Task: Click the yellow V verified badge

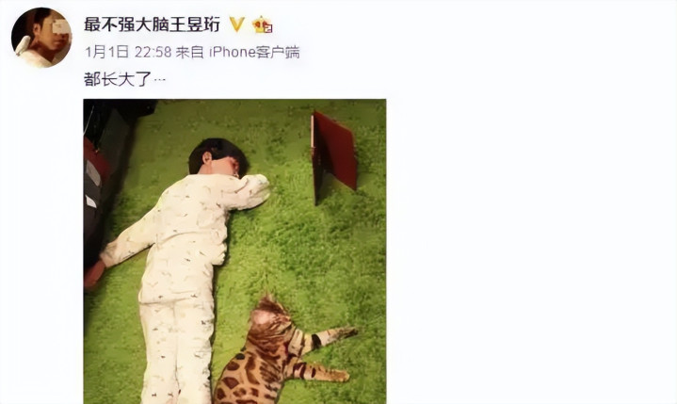Action: coord(236,24)
